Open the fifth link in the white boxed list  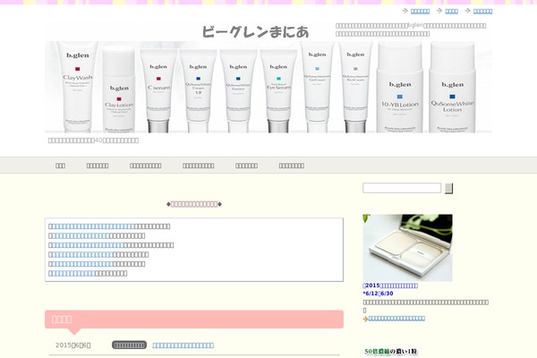point(81,264)
